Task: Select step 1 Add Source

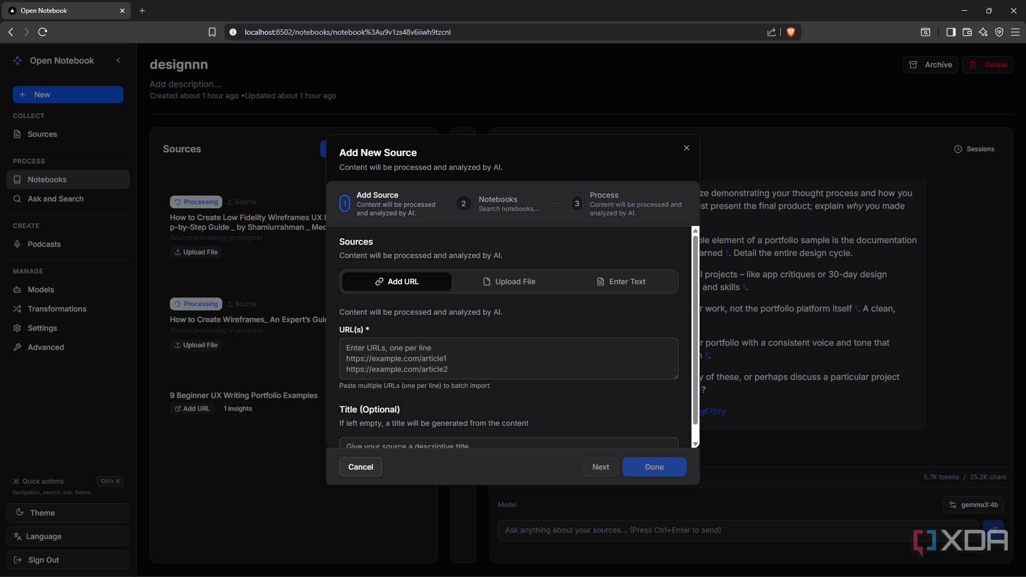Action: click(x=388, y=204)
